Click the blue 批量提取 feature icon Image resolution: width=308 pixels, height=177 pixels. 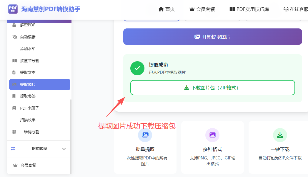(145, 135)
